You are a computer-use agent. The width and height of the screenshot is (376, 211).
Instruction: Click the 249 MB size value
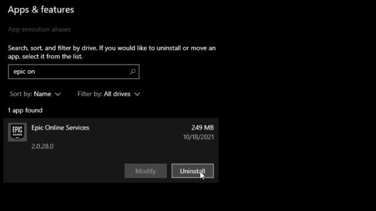(x=202, y=128)
